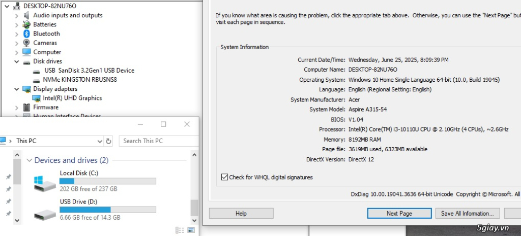
Task: Click the Batteries icon in Device Manager
Action: tap(26, 24)
